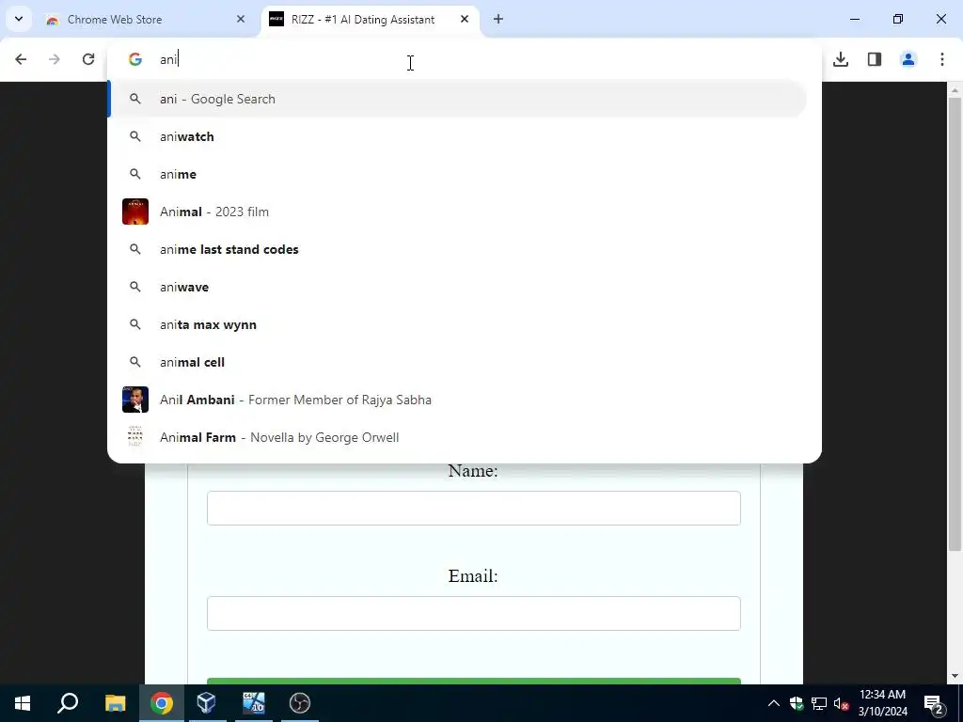Click the Name input field
The width and height of the screenshot is (963, 722).
pyautogui.click(x=474, y=508)
